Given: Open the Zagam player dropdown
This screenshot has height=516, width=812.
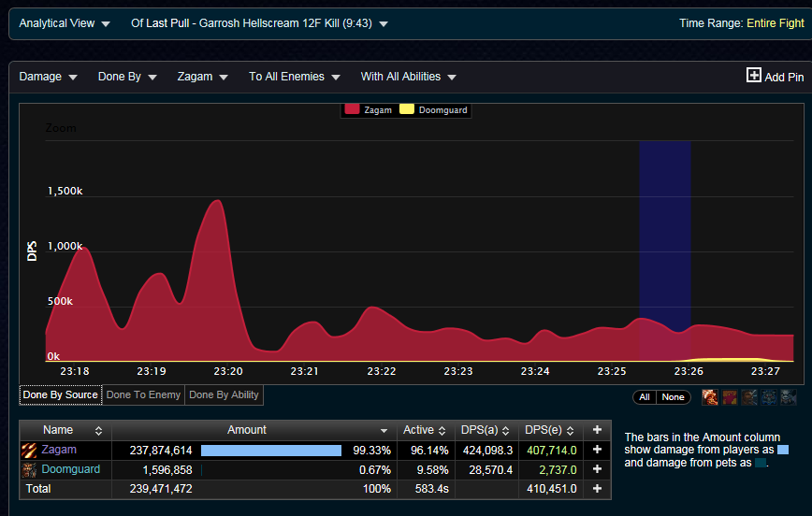Looking at the screenshot, I should 202,77.
